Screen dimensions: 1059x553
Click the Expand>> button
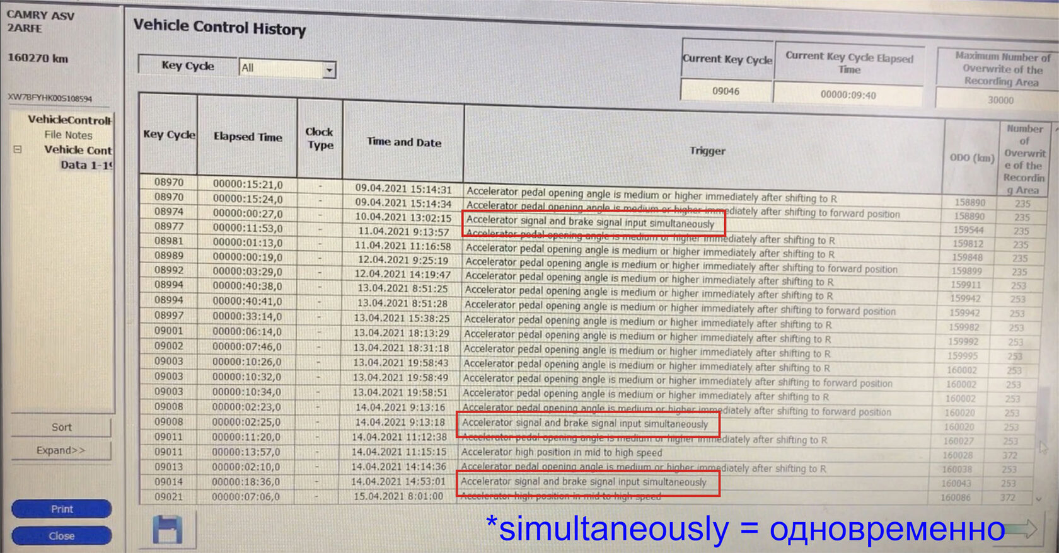point(61,450)
